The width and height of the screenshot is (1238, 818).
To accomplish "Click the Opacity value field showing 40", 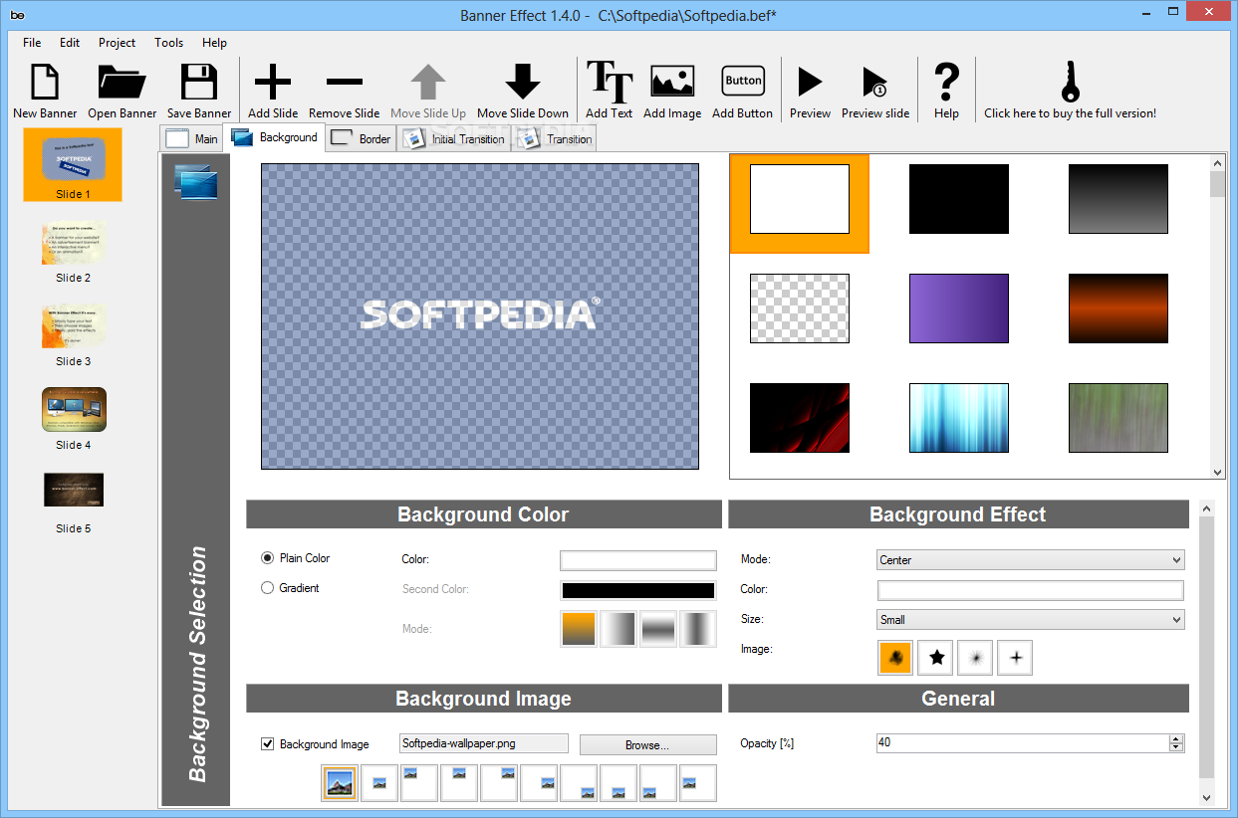I will click(1022, 743).
